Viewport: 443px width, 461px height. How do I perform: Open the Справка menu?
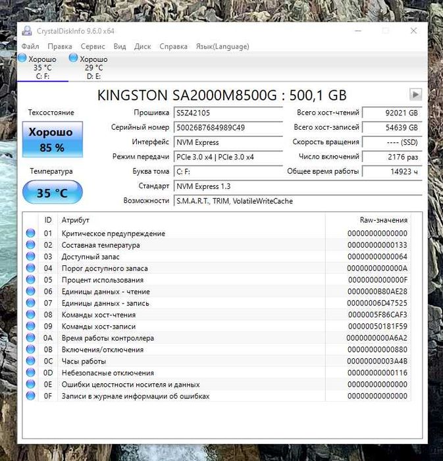pos(173,47)
